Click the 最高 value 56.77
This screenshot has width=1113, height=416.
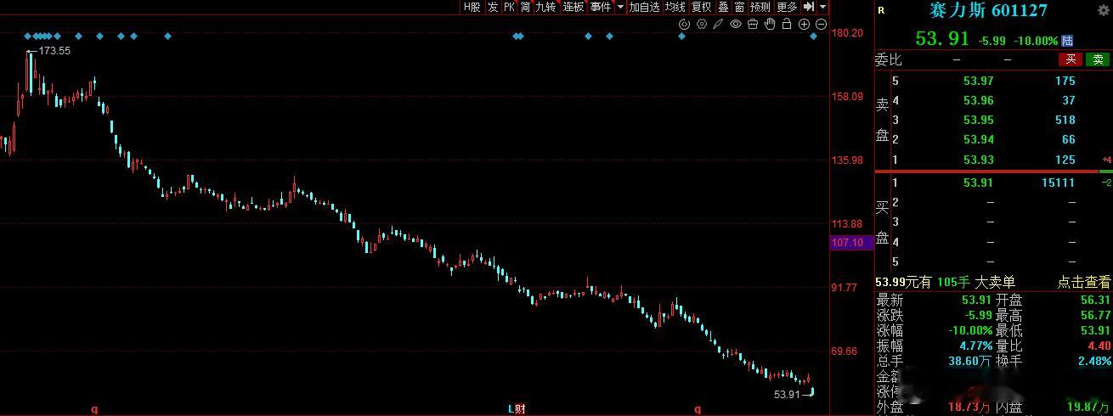pos(1096,315)
